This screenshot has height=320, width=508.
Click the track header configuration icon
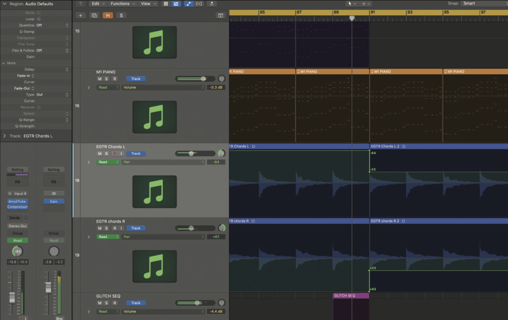[220, 15]
